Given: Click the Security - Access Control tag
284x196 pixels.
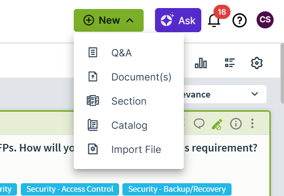Looking at the screenshot, I should pos(70,189).
